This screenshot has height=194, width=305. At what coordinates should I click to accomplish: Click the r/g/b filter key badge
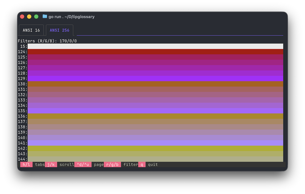click(112, 165)
